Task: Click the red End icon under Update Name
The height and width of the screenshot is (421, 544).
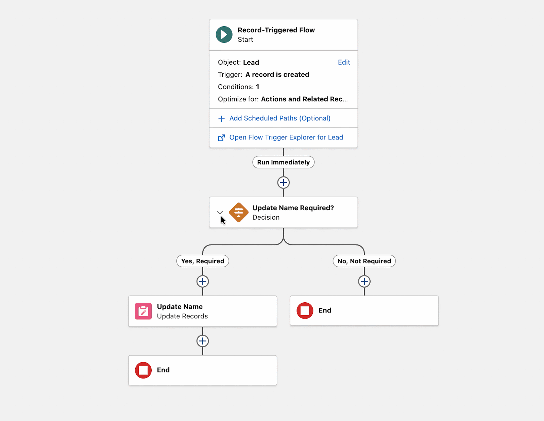Action: (143, 370)
